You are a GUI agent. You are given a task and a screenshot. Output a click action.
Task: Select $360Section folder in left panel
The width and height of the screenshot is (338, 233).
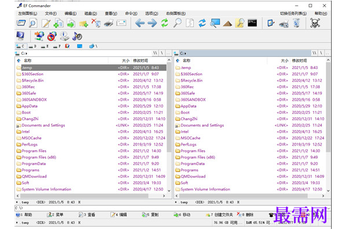(x=32, y=74)
